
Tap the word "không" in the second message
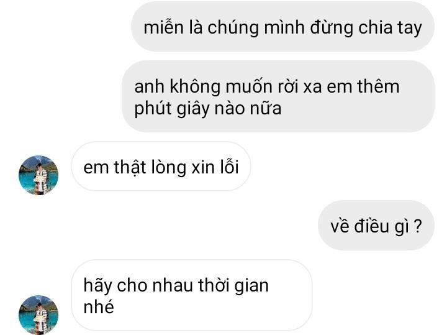[195, 86]
